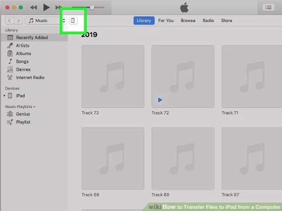Image resolution: width=282 pixels, height=211 pixels.
Task: Go forward with the right arrow button
Action: (x=18, y=21)
